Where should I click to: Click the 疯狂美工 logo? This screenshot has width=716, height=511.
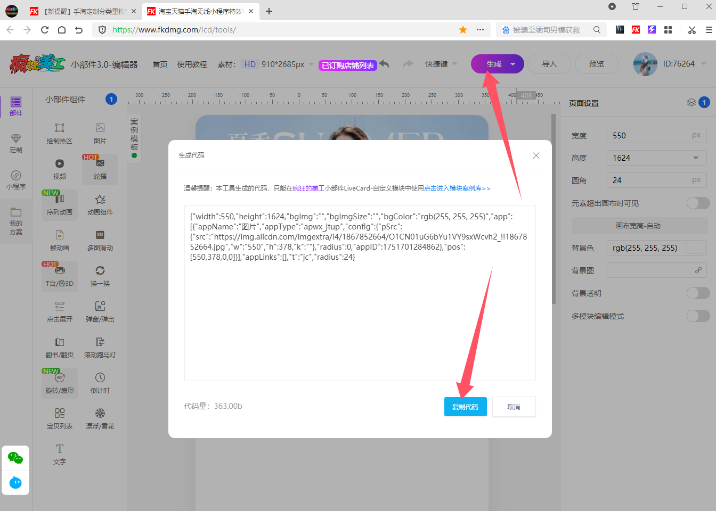pyautogui.click(x=37, y=64)
